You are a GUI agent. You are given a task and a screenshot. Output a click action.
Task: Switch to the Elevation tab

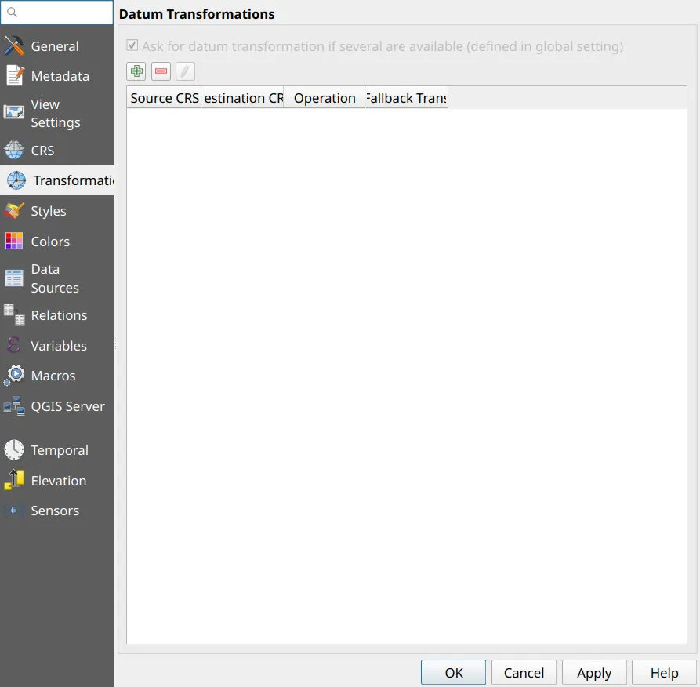tap(56, 480)
